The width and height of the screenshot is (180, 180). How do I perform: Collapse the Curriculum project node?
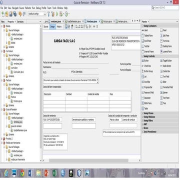point(2,51)
